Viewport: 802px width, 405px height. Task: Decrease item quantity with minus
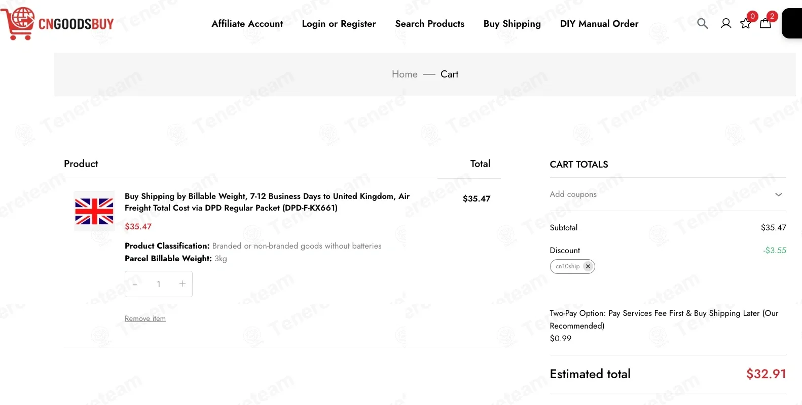tap(135, 284)
